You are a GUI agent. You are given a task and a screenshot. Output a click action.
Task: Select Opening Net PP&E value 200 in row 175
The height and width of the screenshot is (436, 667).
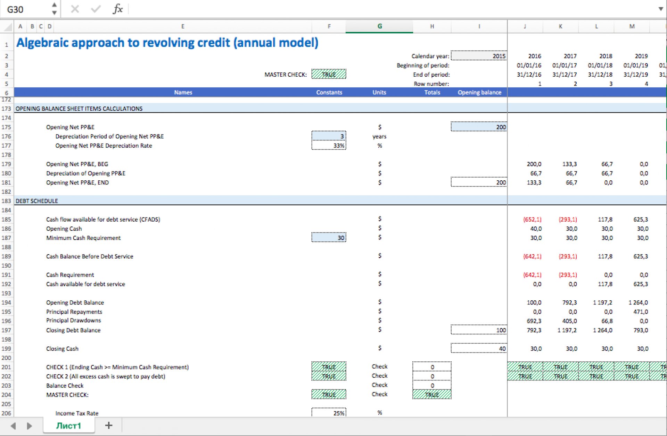(479, 127)
